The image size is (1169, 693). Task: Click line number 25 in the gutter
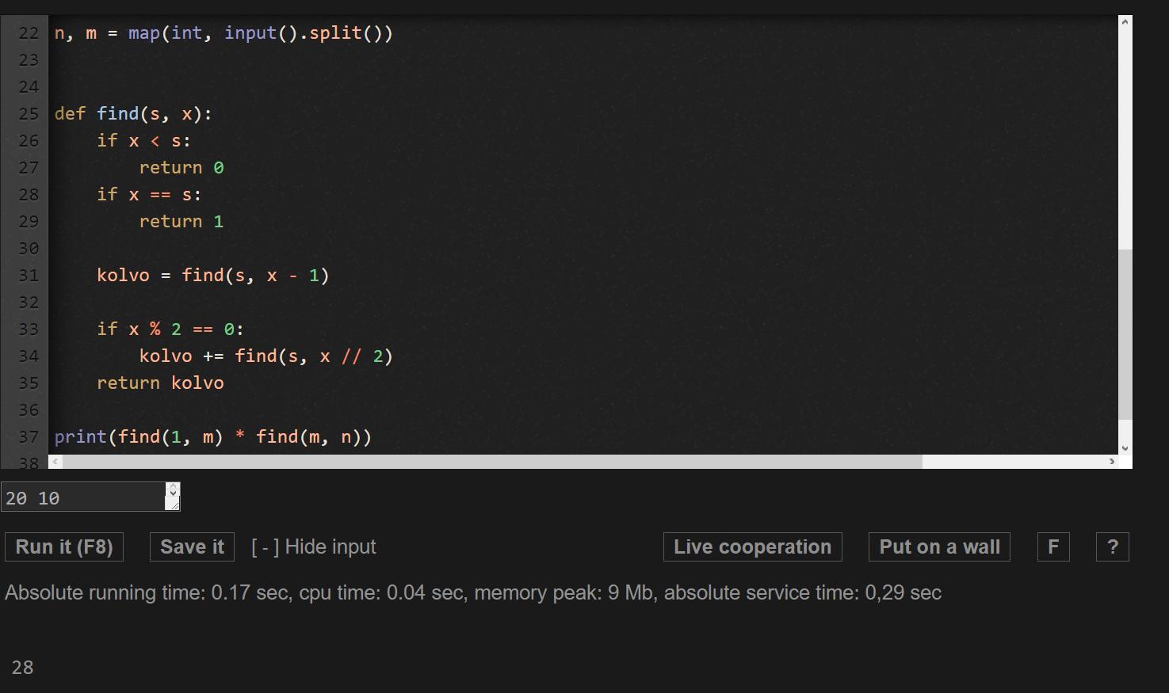pos(29,114)
